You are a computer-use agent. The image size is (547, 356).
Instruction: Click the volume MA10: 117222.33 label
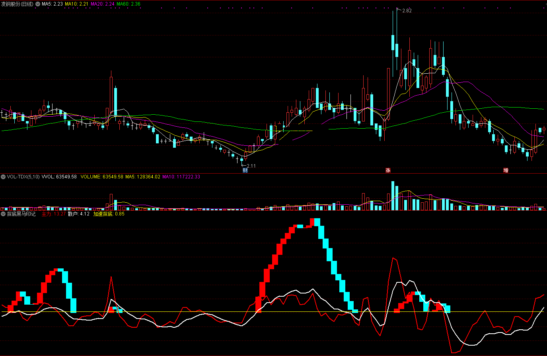(x=181, y=177)
